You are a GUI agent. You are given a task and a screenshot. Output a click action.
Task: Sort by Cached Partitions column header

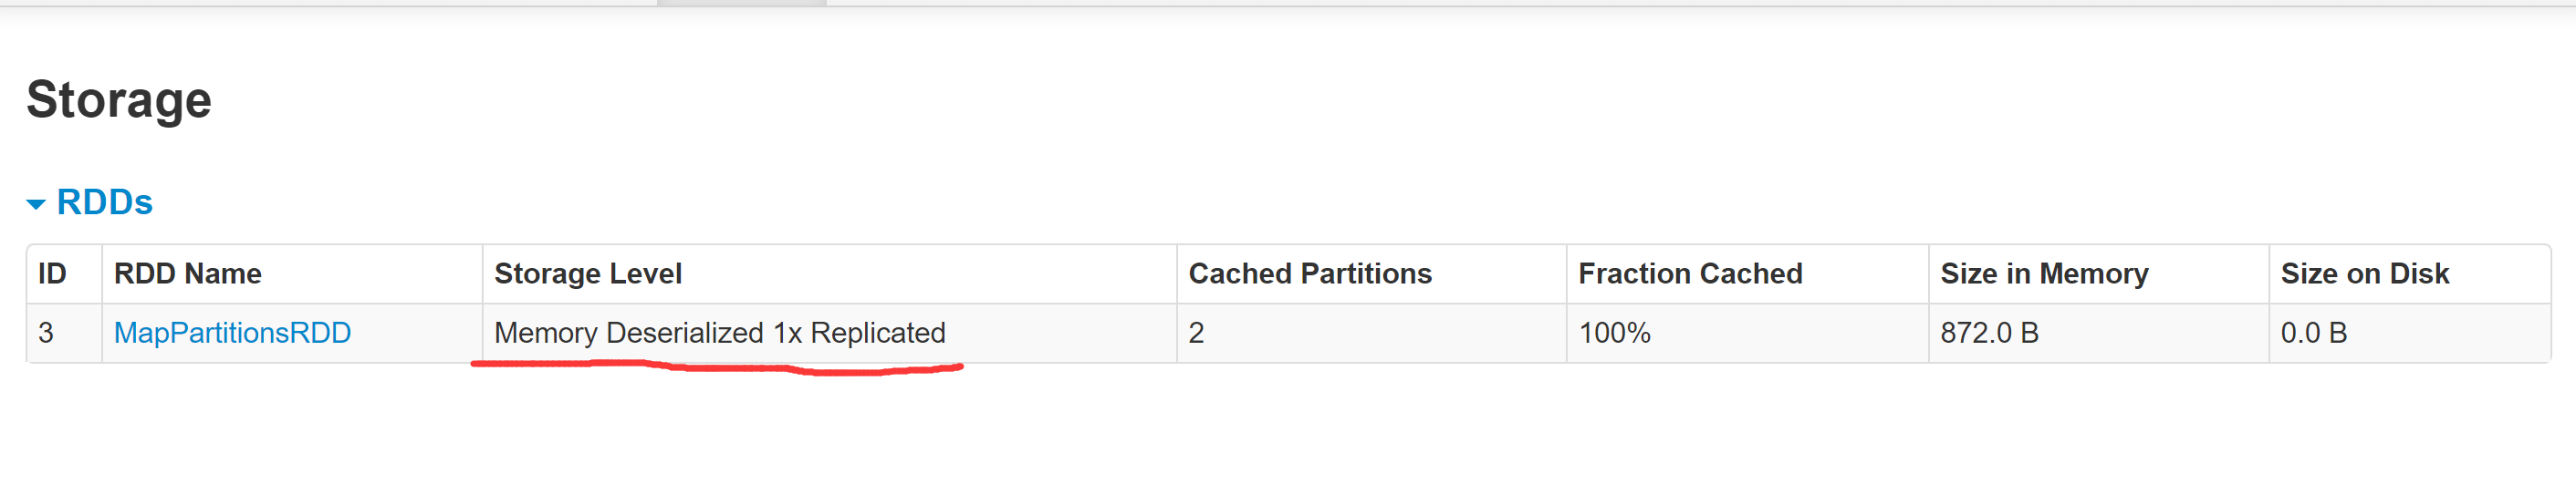(1310, 274)
